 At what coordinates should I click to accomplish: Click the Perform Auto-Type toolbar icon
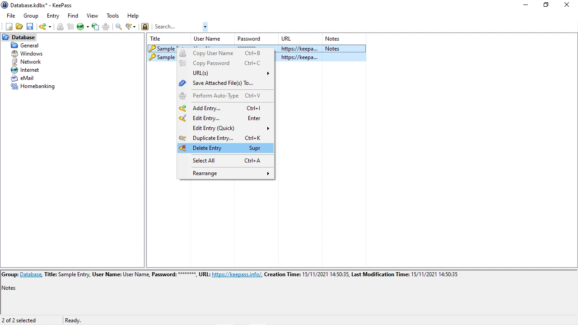coord(106,27)
